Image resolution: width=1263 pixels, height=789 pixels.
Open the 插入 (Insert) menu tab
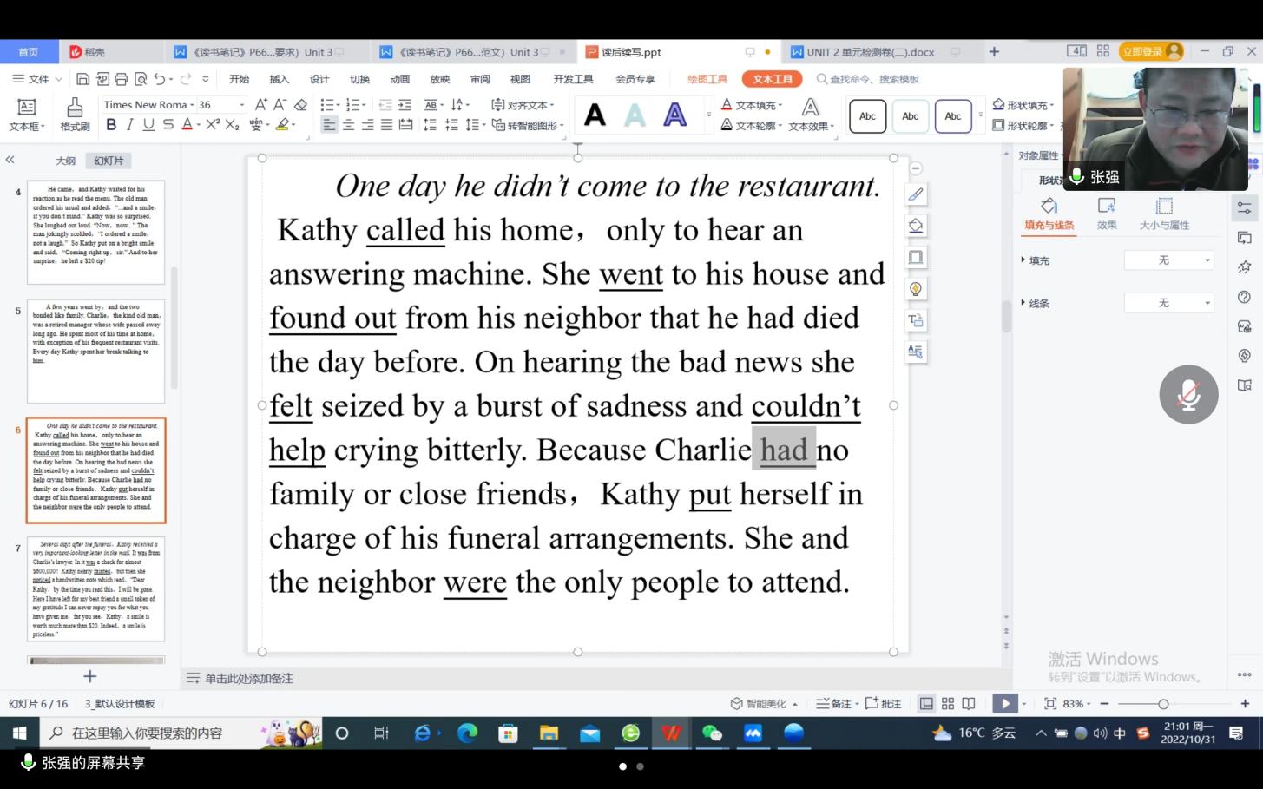tap(279, 79)
